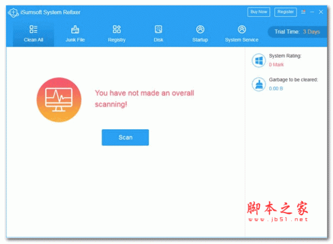
Task: Close the iSumsoft System Refixer window
Action: click(x=321, y=12)
